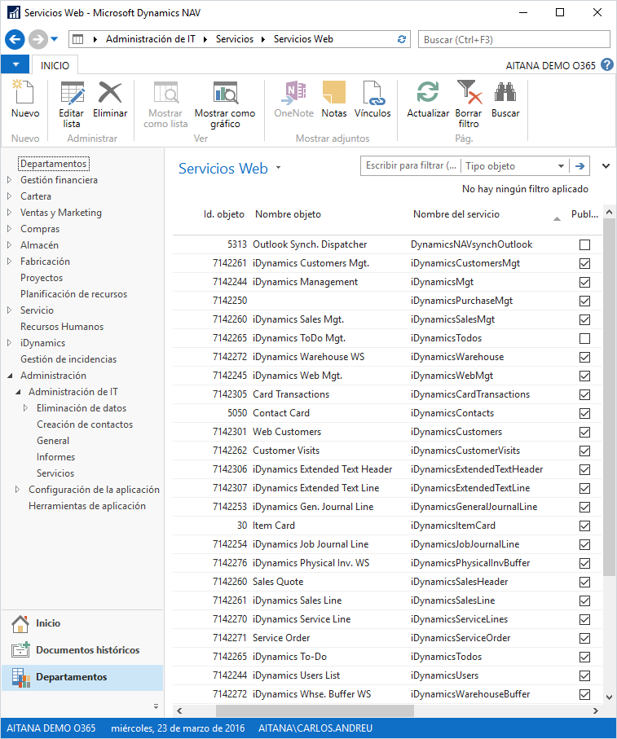The width and height of the screenshot is (617, 739).
Task: Uncheck Published box for iDynamicsItemCard
Action: 584,526
